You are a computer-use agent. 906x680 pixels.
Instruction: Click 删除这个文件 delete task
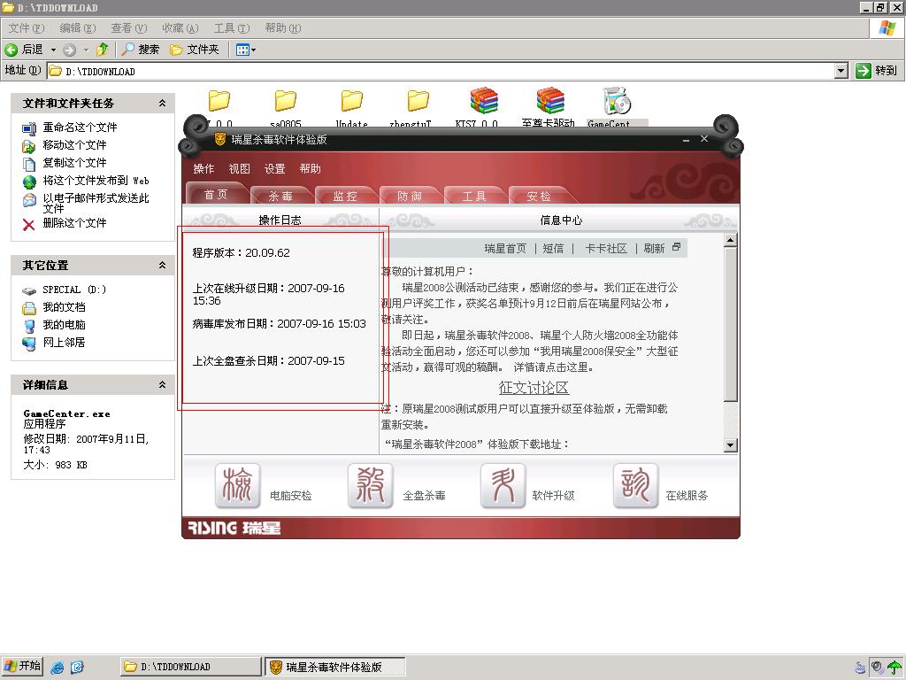(74, 223)
